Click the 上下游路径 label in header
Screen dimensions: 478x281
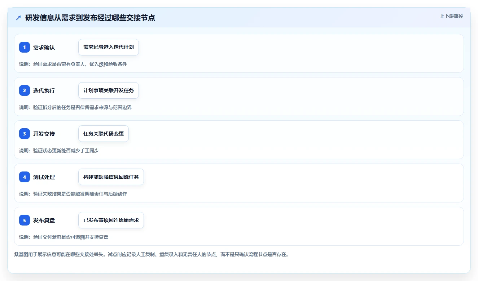(x=451, y=16)
